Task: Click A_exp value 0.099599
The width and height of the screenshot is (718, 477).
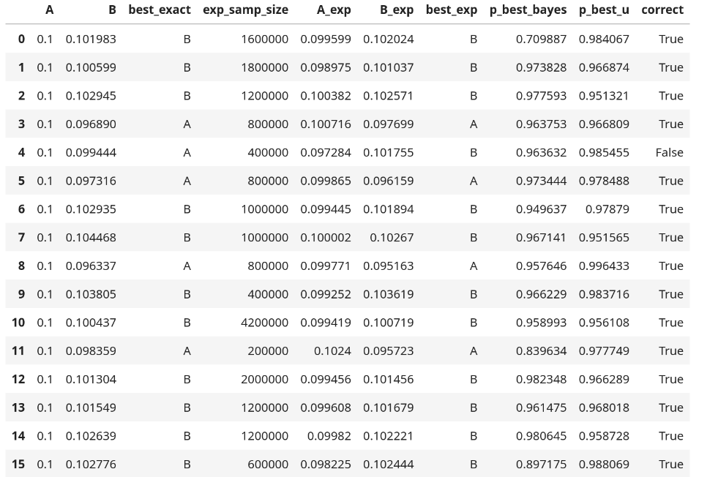Action: coord(326,40)
